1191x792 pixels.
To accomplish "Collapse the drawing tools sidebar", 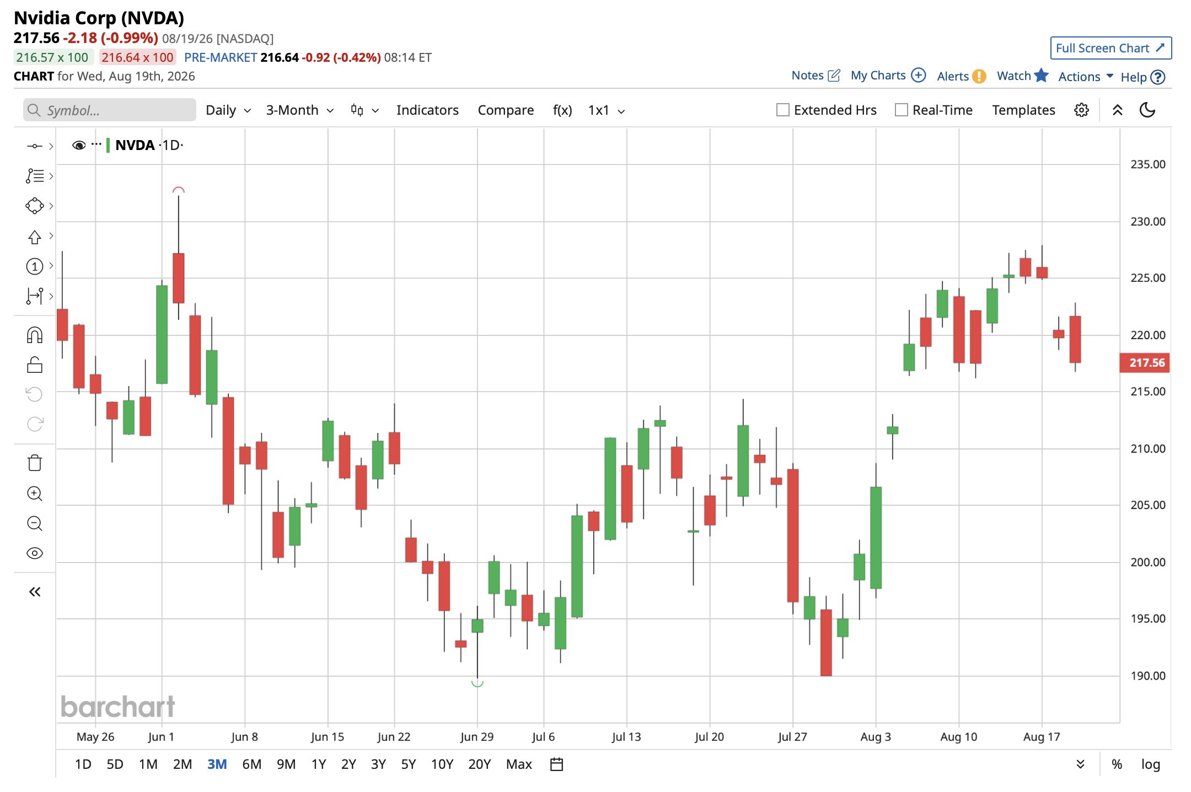I will [34, 592].
